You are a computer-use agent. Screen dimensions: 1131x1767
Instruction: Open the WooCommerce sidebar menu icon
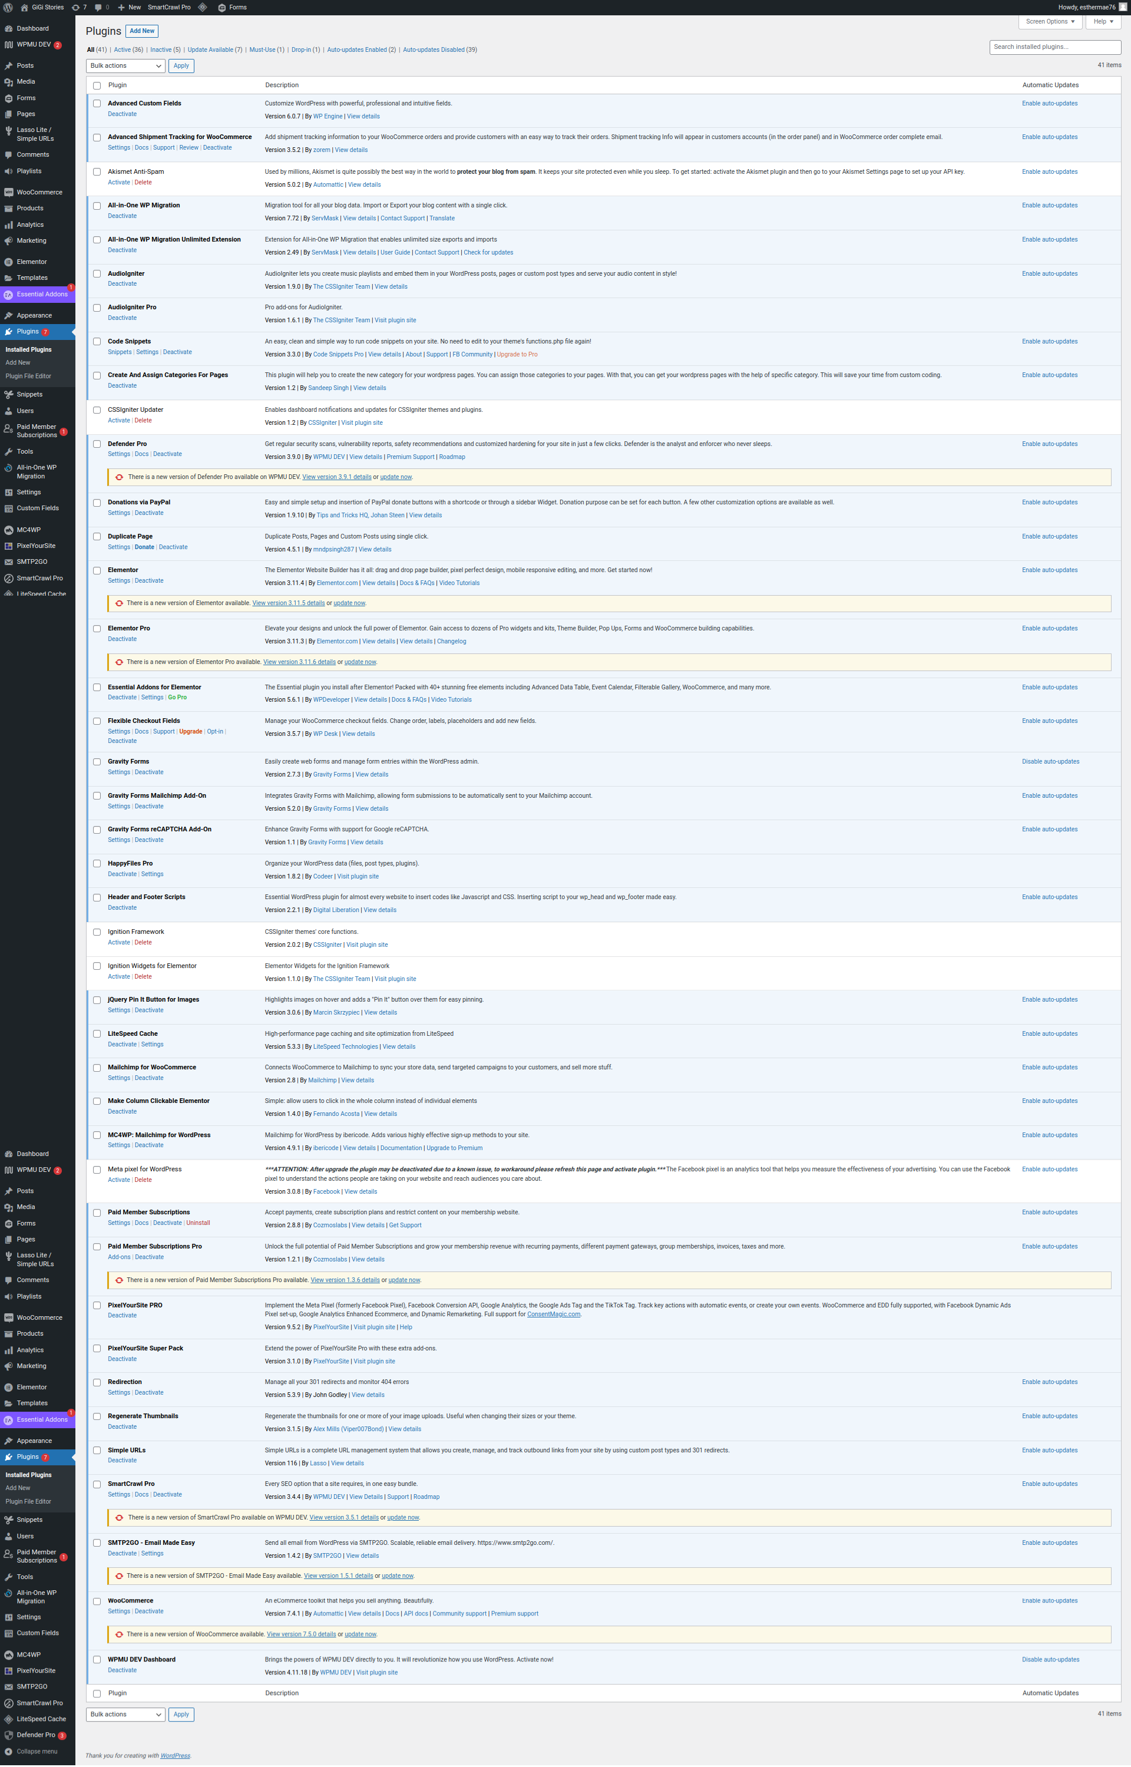click(x=9, y=193)
